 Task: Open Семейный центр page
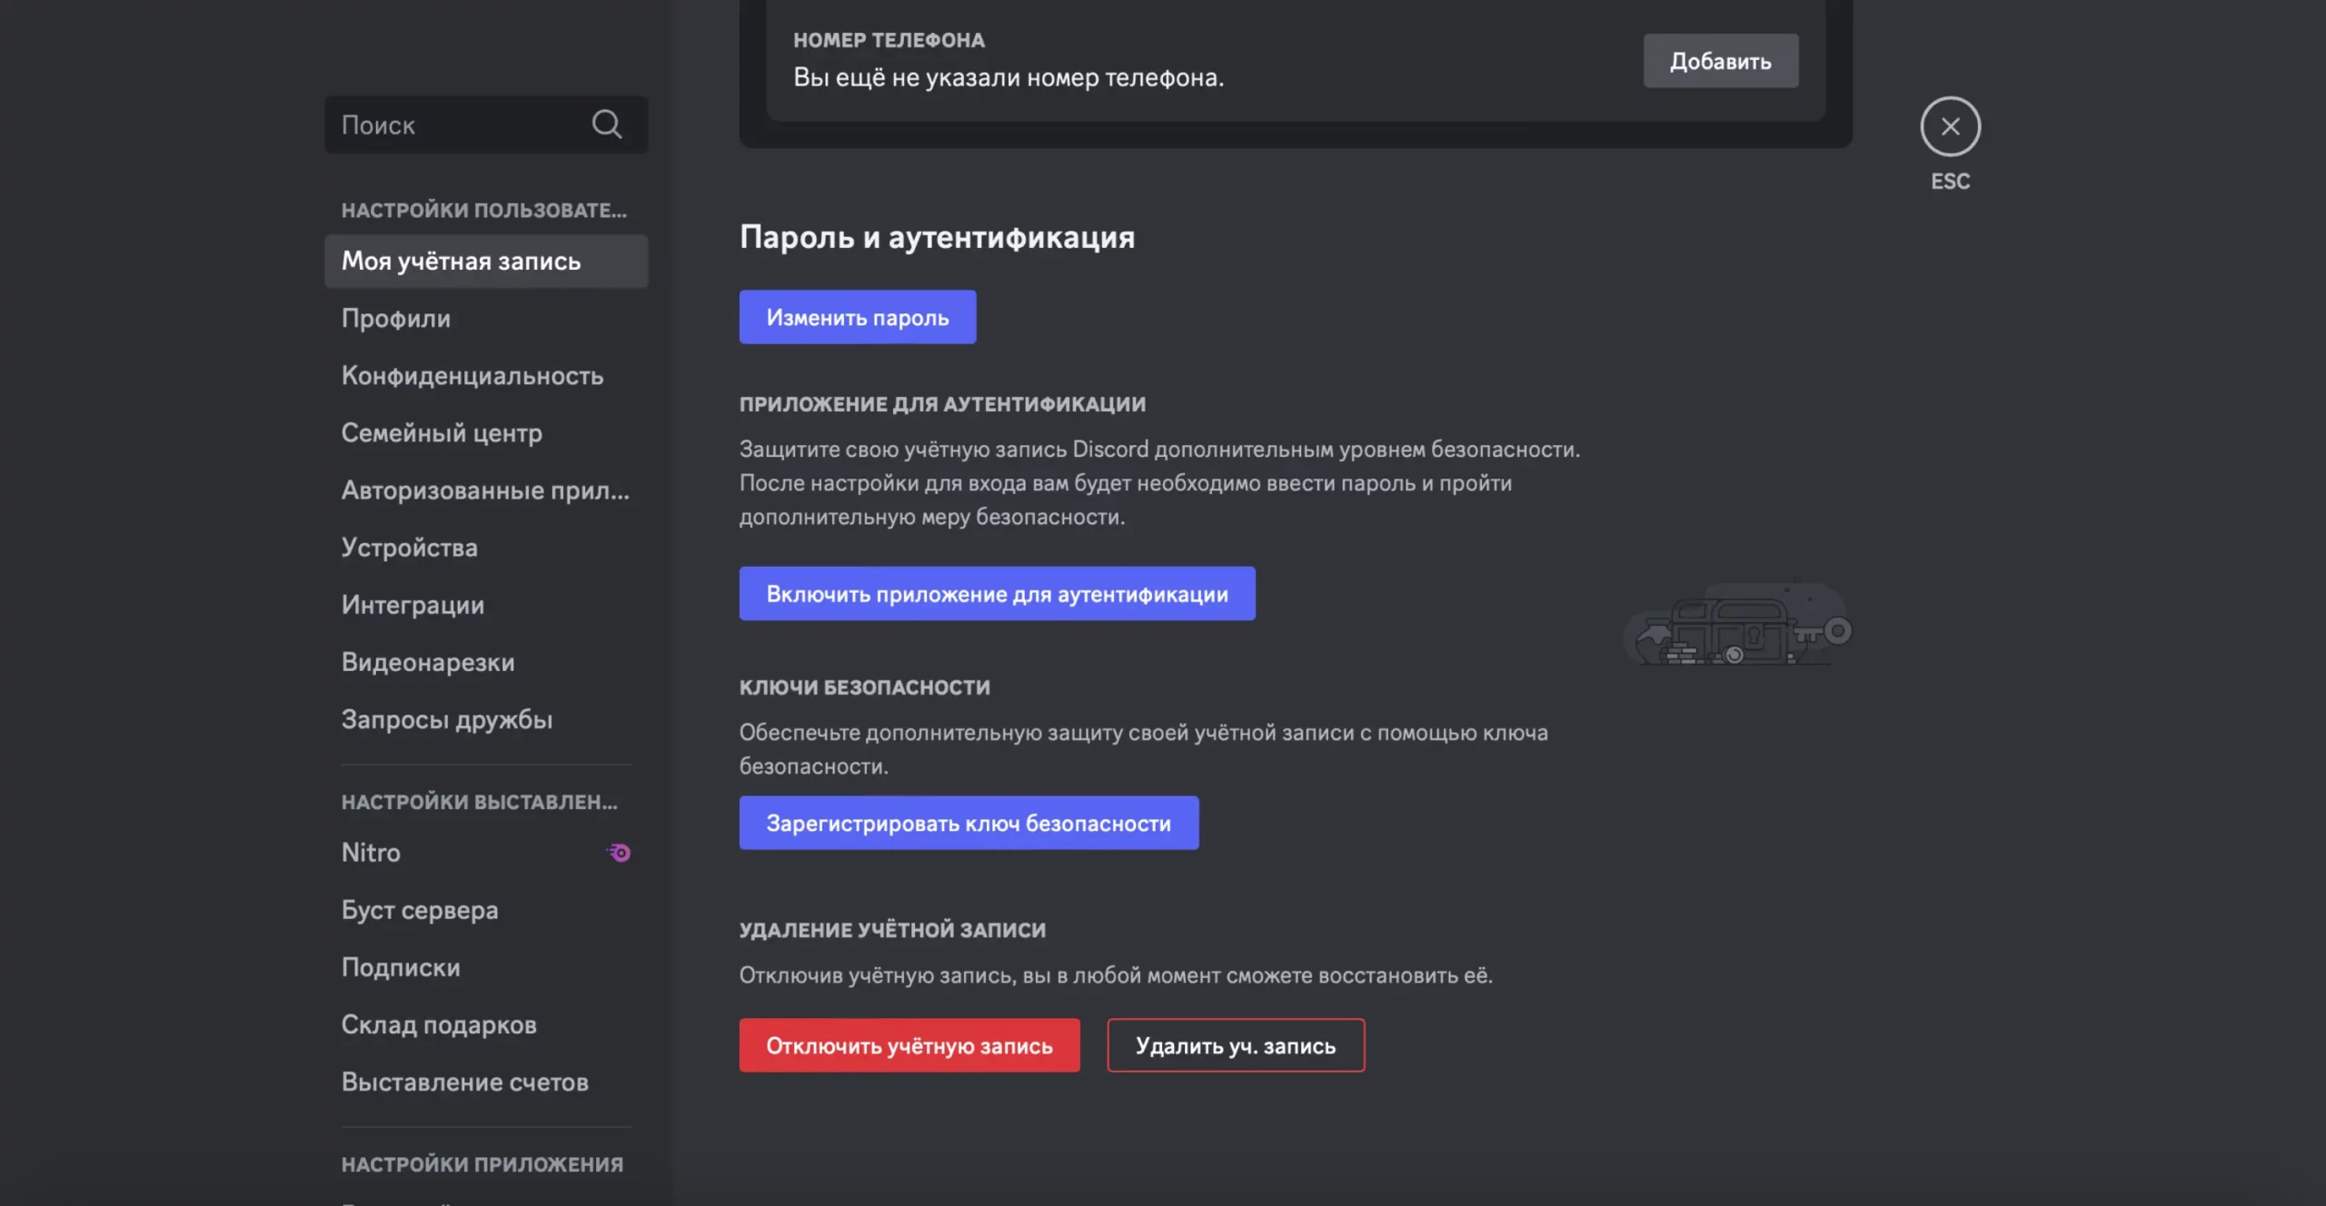442,433
